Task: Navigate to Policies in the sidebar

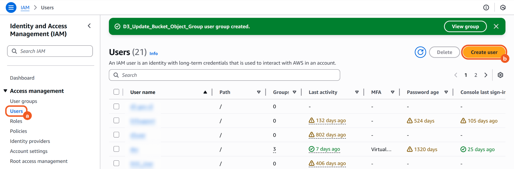Action: [18, 131]
